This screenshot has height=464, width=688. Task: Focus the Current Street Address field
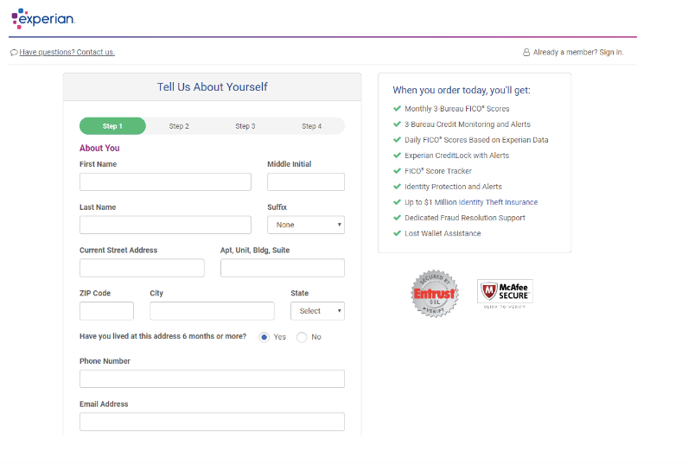[142, 268]
